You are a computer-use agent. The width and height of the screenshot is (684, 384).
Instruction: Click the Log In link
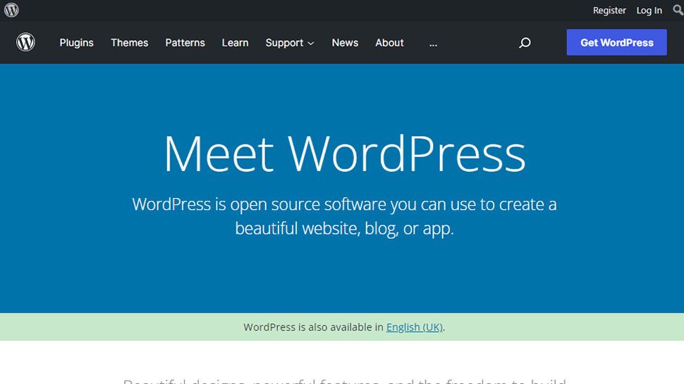(x=649, y=11)
